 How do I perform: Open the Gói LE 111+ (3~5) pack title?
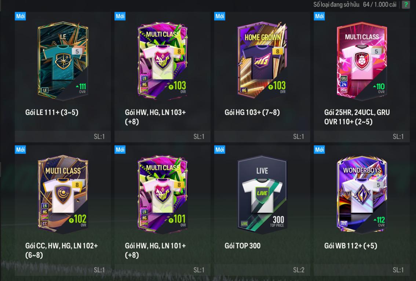tap(52, 112)
